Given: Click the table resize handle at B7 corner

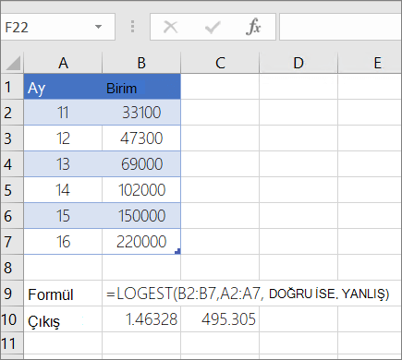Looking at the screenshot, I should click(x=177, y=251).
